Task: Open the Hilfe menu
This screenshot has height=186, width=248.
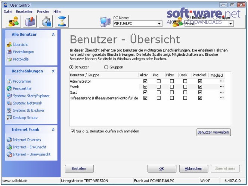Action: tap(57, 12)
